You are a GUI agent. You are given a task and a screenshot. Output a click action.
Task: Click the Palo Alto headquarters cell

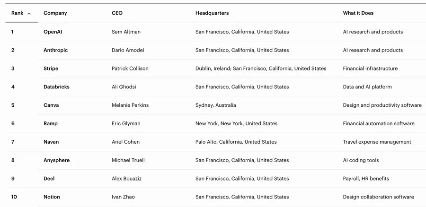click(x=236, y=142)
